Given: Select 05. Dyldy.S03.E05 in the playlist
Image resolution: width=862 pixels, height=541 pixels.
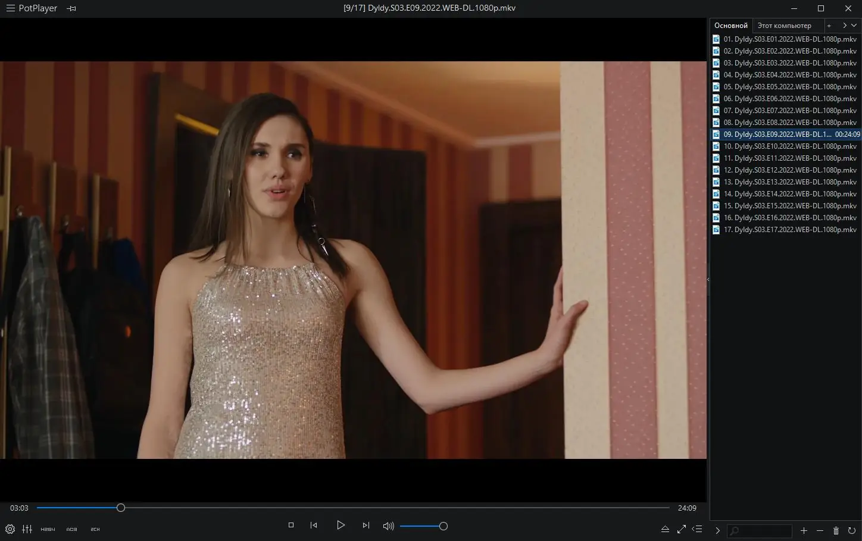Looking at the screenshot, I should click(x=786, y=87).
